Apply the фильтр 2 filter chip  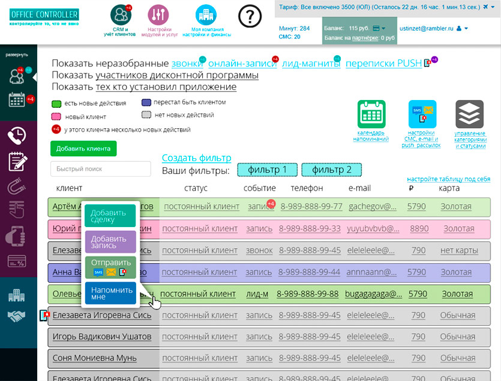(332, 170)
